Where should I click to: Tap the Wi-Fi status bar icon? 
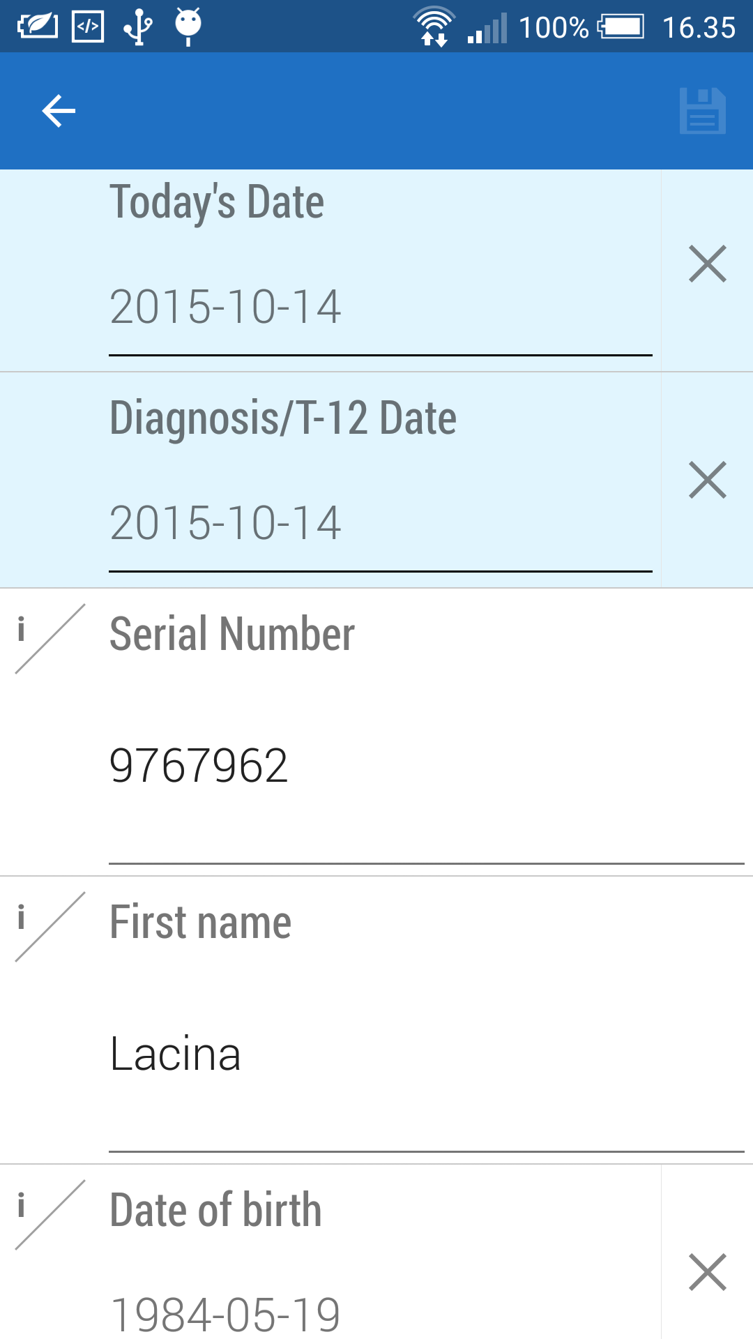click(x=434, y=27)
